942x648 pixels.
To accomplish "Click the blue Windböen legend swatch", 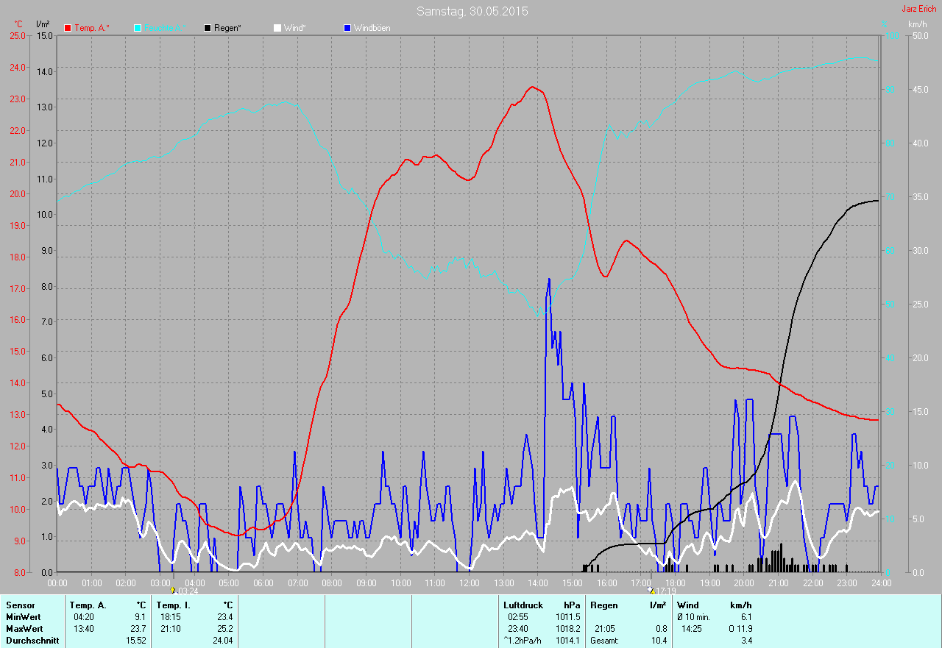I will pos(347,28).
